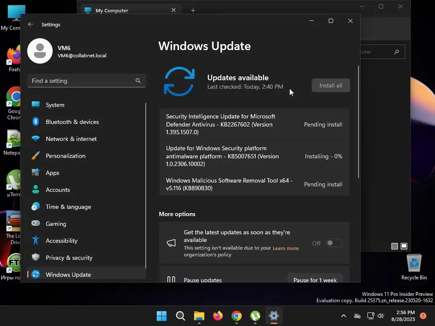The width and height of the screenshot is (435, 326).
Task: Open uTorrent from the taskbar
Action: 255,316
